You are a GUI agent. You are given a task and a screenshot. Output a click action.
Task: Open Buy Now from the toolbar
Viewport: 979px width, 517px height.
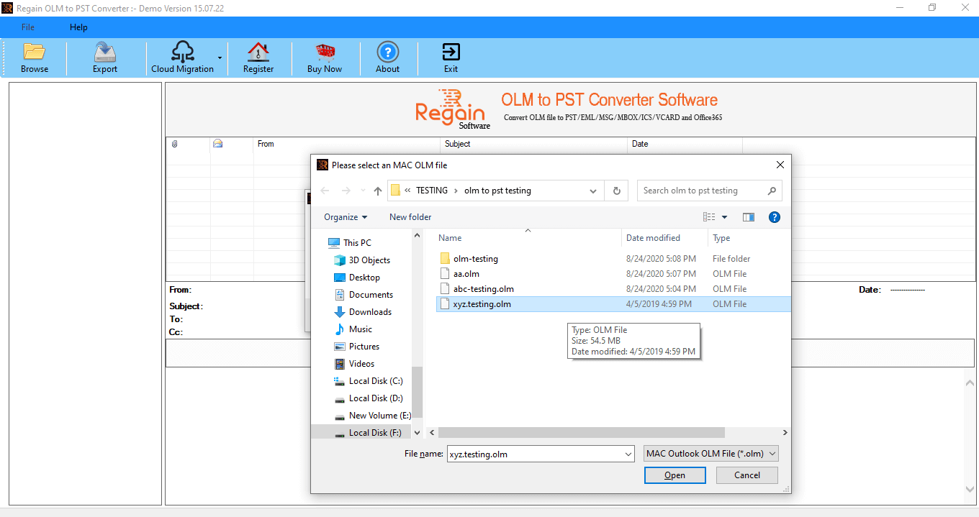coord(325,57)
